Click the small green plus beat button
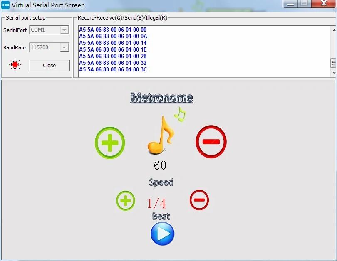 (x=126, y=200)
